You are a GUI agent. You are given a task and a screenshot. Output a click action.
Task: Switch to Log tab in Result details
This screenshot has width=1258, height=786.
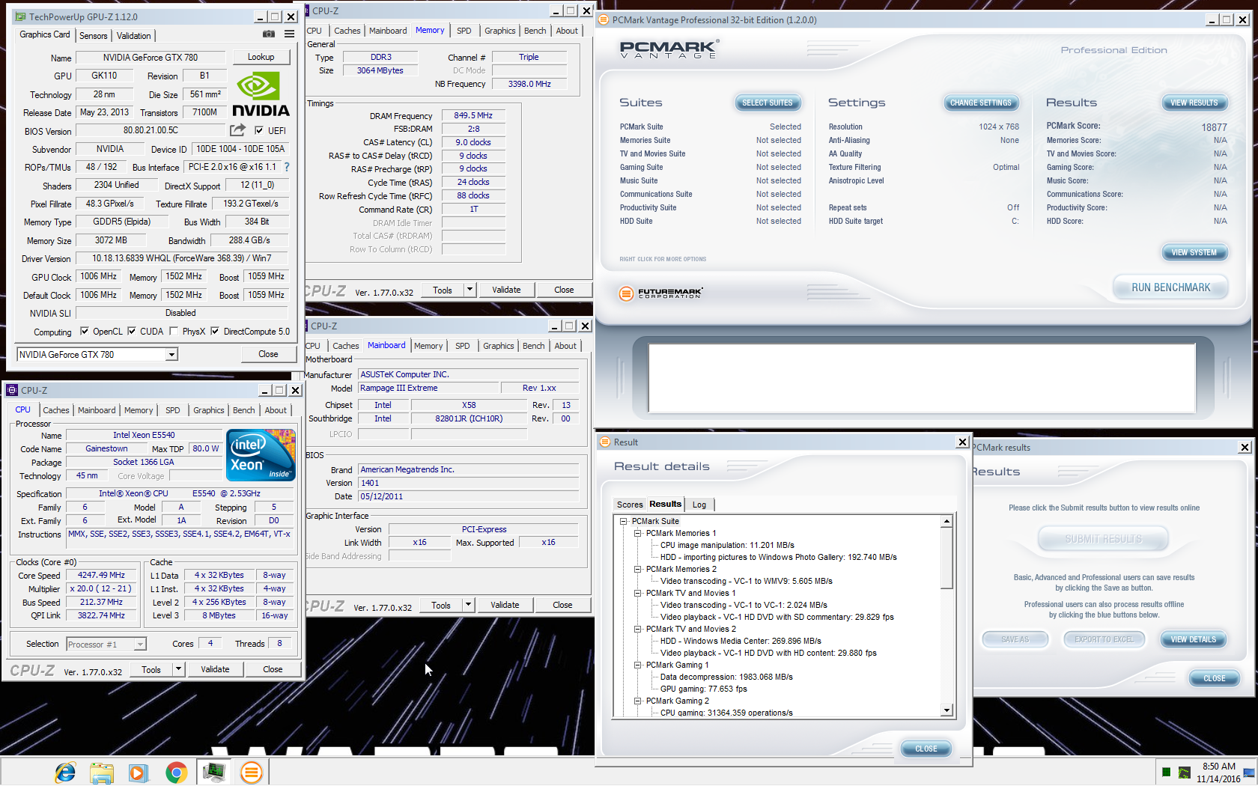[x=699, y=505]
